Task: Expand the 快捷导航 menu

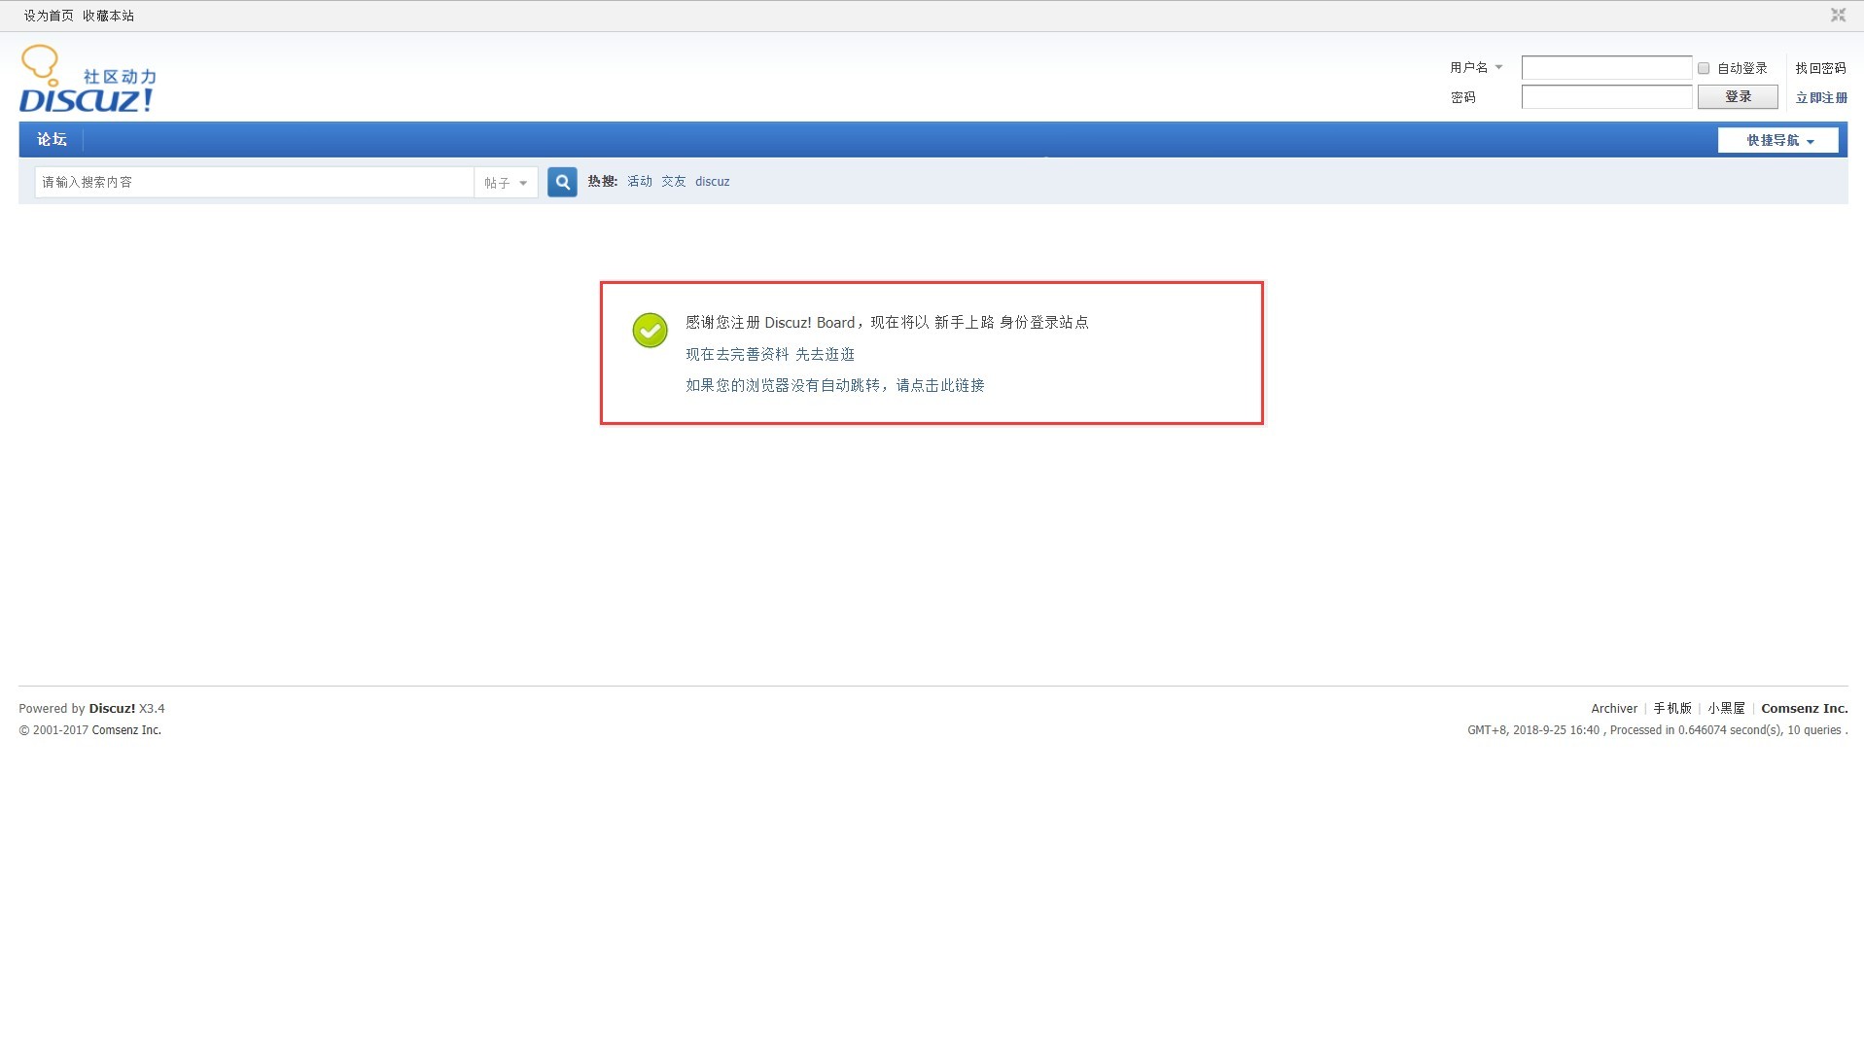Action: 1777,140
